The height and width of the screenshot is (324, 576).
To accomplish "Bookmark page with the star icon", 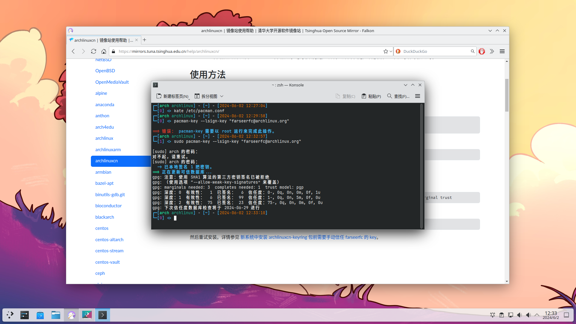I will [385, 51].
